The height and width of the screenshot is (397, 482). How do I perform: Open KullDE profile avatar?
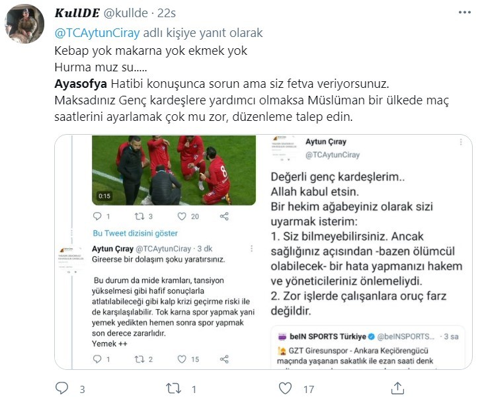[24, 24]
